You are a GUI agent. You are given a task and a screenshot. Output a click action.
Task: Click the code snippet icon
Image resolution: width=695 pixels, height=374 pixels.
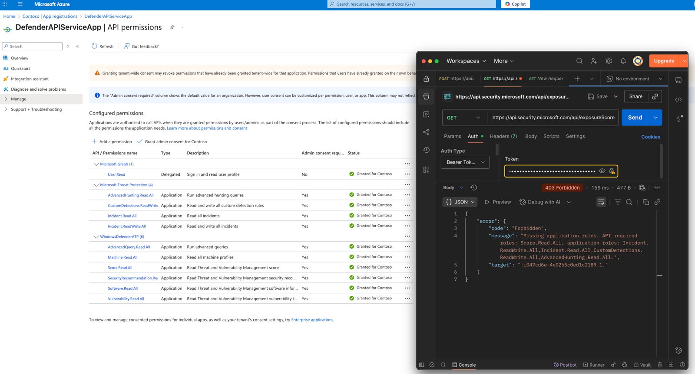click(x=678, y=100)
